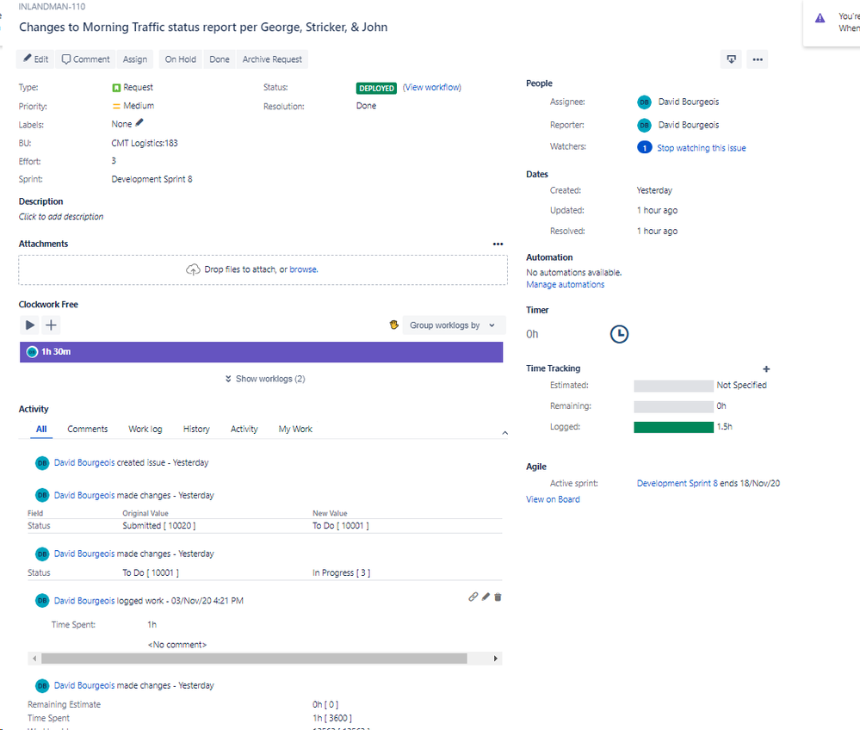Image resolution: width=860 pixels, height=730 pixels.
Task: Click the Estimated time bar
Action: coord(673,386)
